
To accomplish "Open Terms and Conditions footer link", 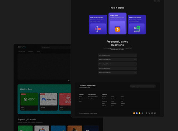I will tap(93, 97).
